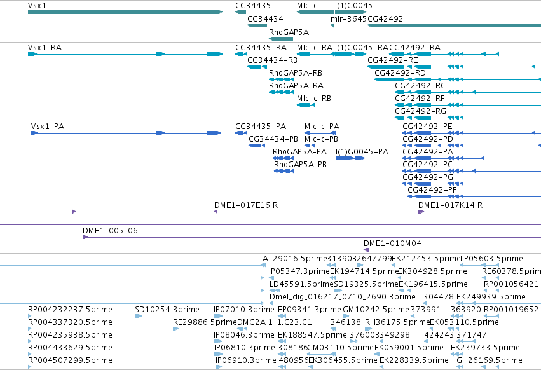Click the RhoGAP5A gene label
541x370 pixels.
pyautogui.click(x=289, y=32)
